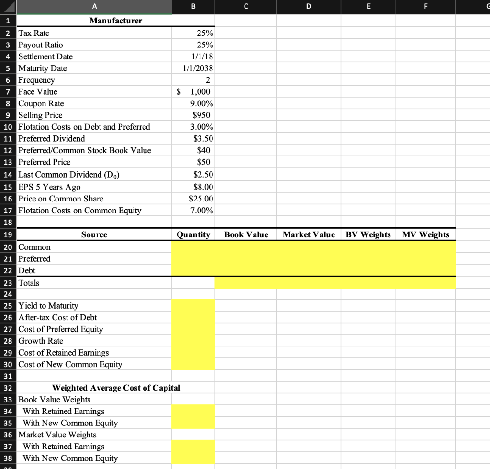Select the column E header
The image size is (490, 469).
[368, 7]
